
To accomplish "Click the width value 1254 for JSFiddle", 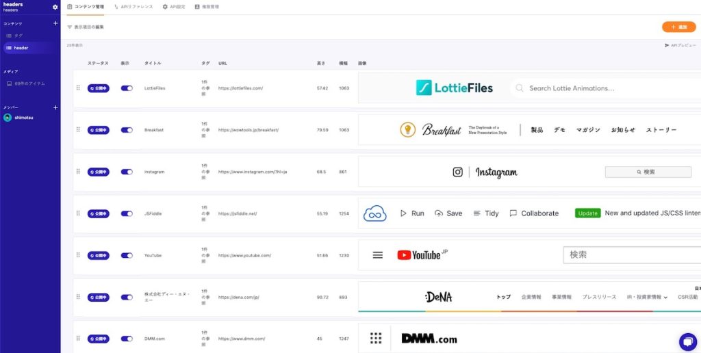I will click(344, 213).
